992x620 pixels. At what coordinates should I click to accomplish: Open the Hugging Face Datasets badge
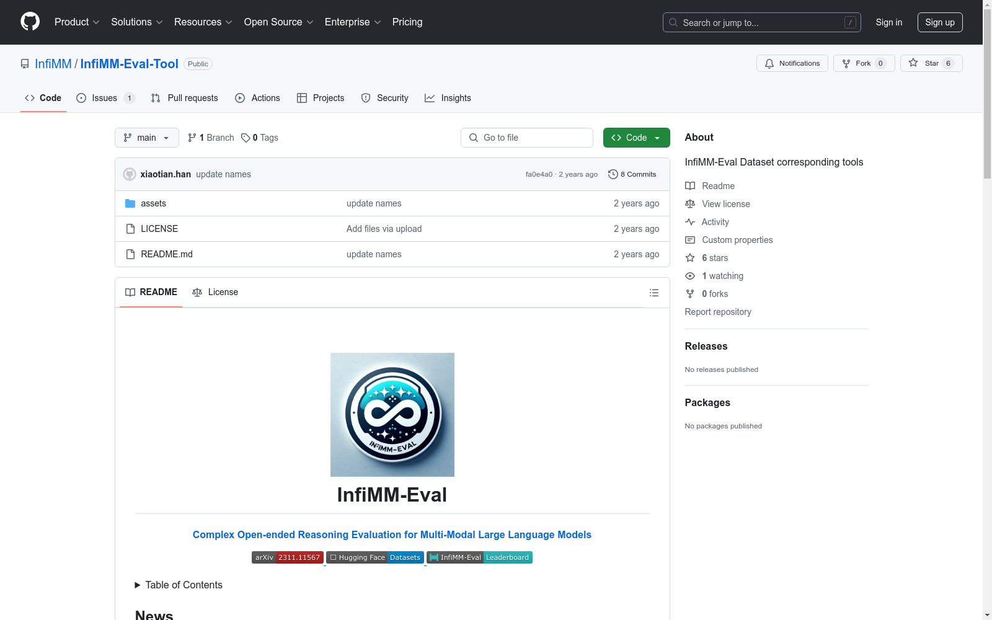[375, 557]
